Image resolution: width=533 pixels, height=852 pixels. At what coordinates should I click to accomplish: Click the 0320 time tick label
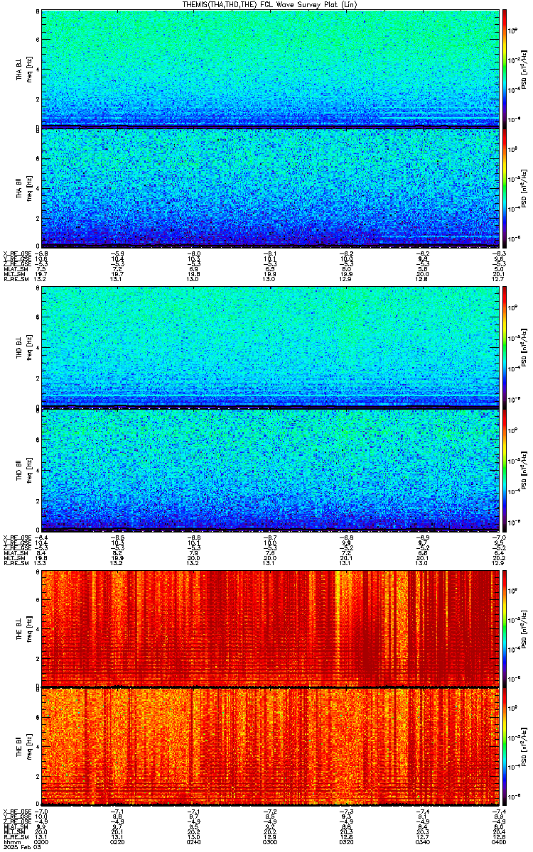(x=347, y=841)
